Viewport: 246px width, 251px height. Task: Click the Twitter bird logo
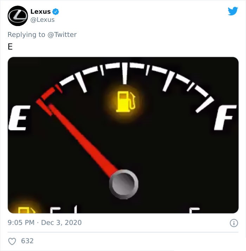tap(233, 11)
